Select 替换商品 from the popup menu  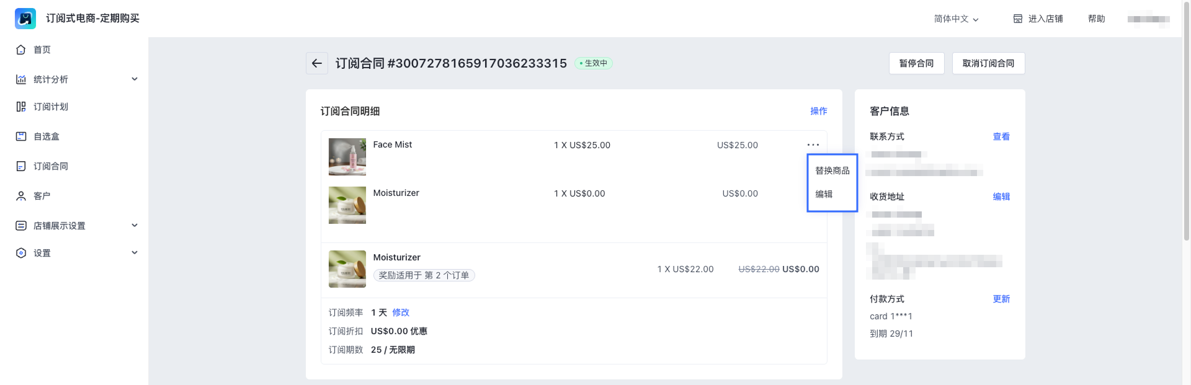pyautogui.click(x=832, y=170)
